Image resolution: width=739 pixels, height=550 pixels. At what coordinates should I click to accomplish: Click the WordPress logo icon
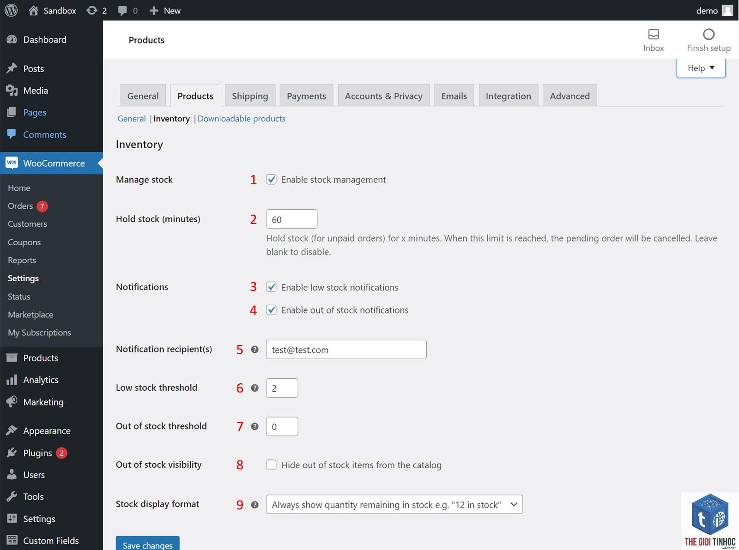coord(11,10)
